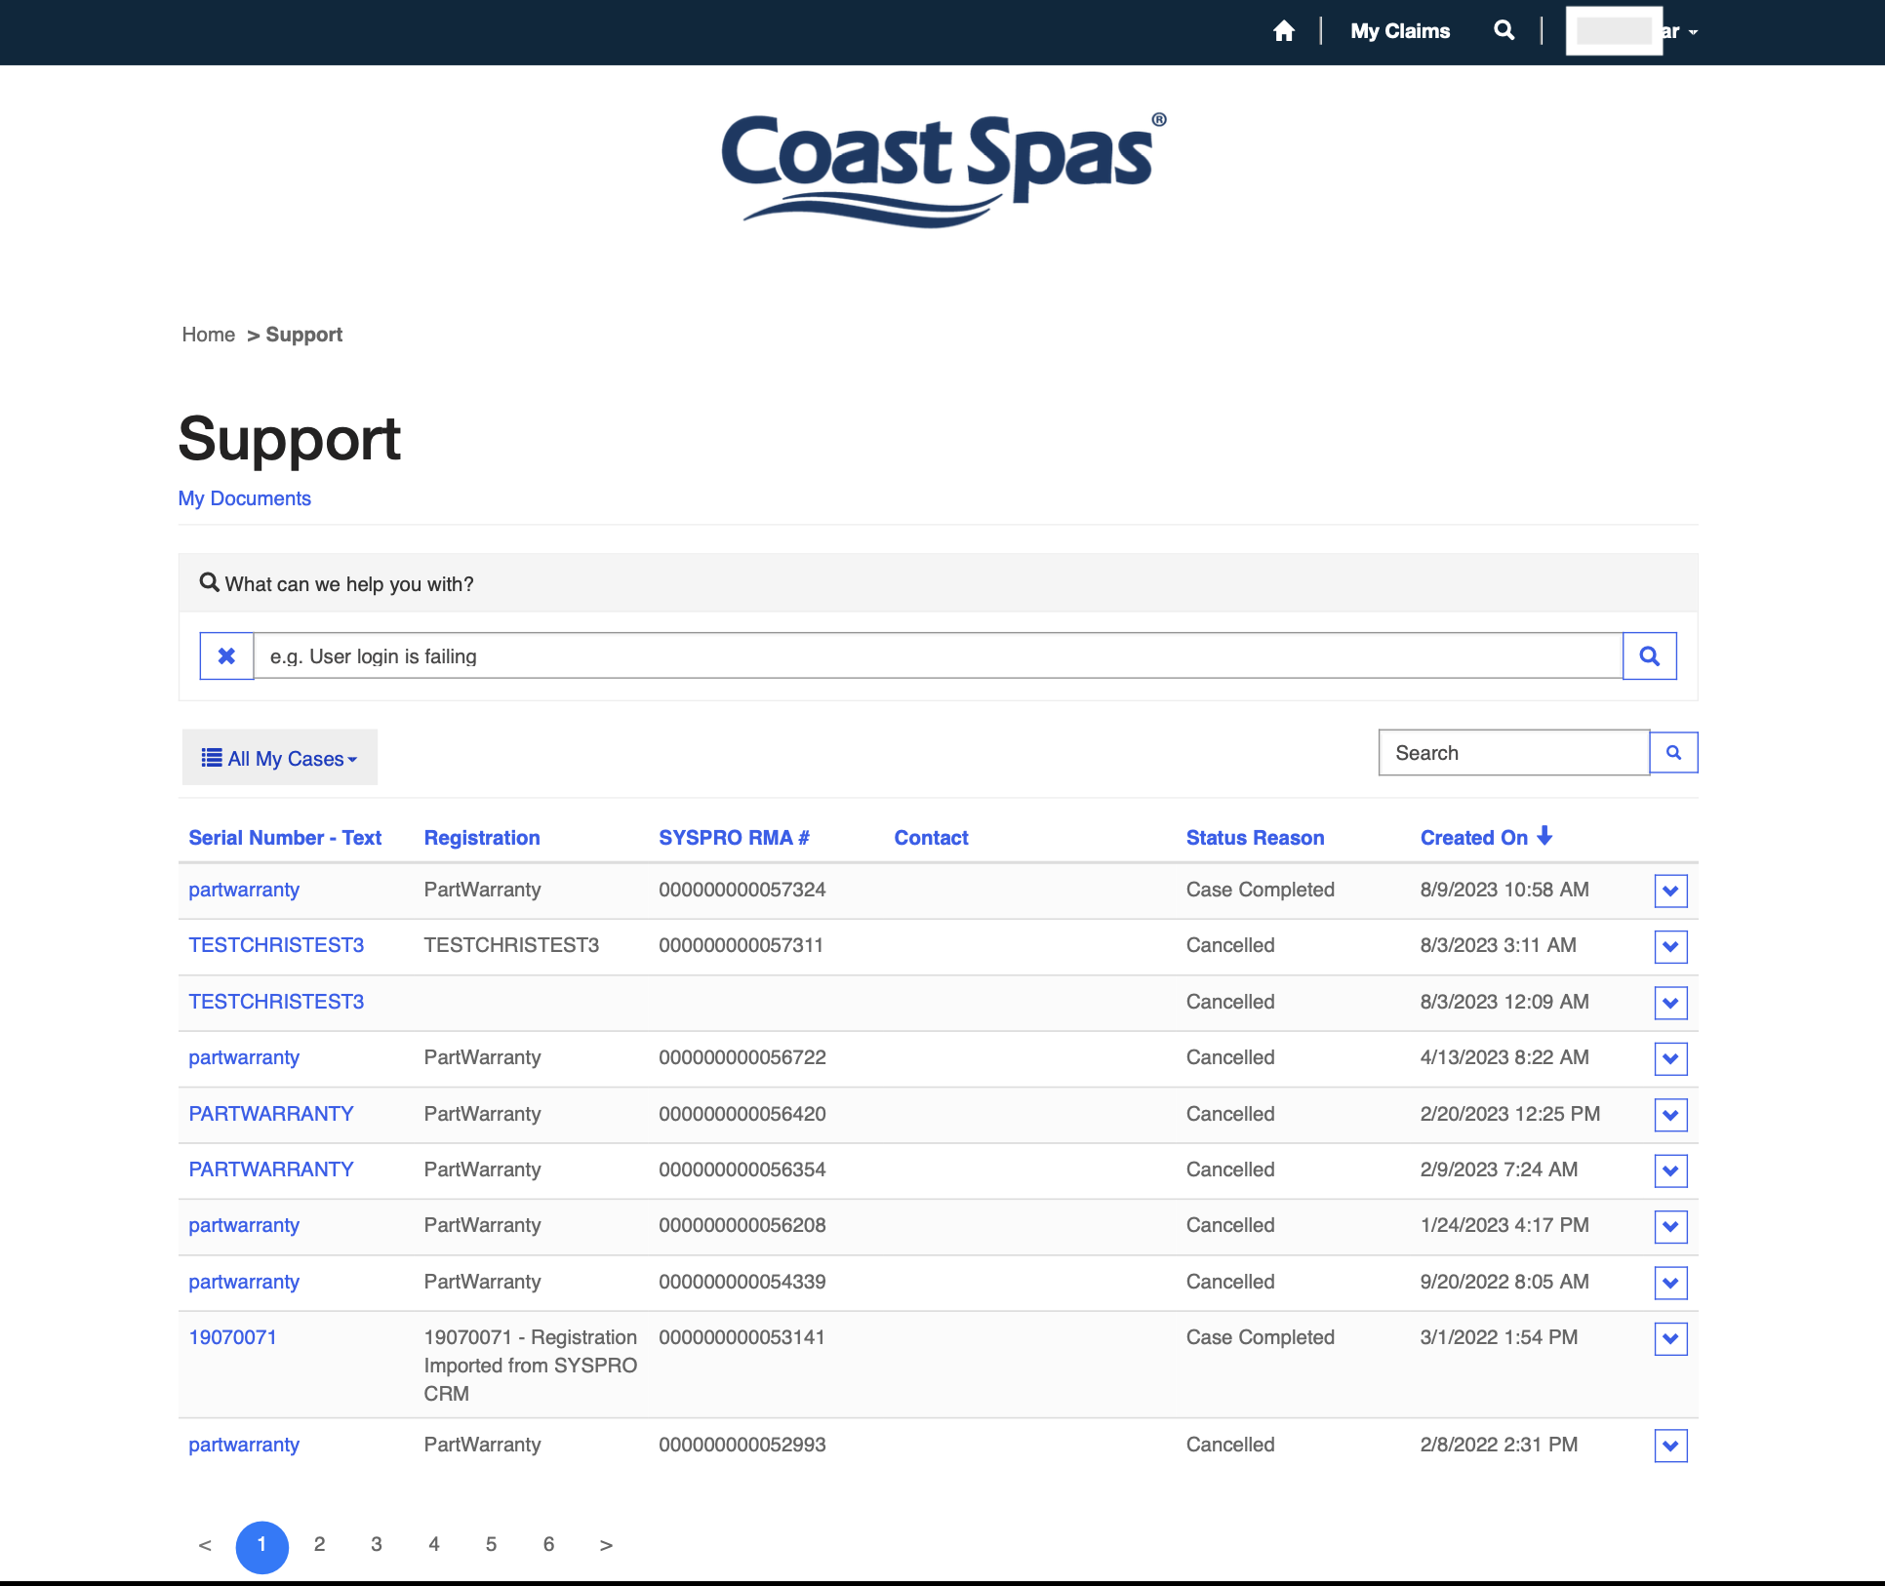Open PARTWARRANTY case with RMA 000000000056354
The width and height of the screenshot is (1885, 1586).
pyautogui.click(x=271, y=1170)
